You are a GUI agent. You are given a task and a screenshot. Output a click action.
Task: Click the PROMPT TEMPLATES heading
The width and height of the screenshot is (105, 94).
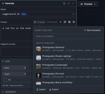pos(43,30)
